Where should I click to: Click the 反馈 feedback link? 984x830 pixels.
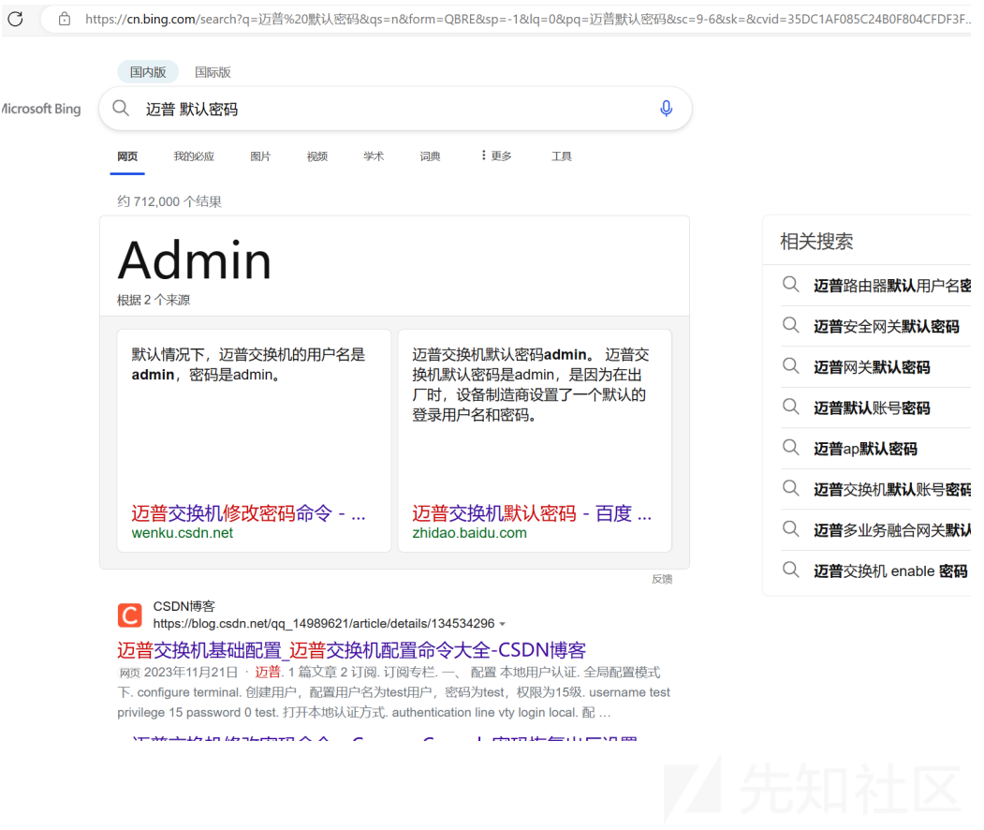pyautogui.click(x=662, y=579)
